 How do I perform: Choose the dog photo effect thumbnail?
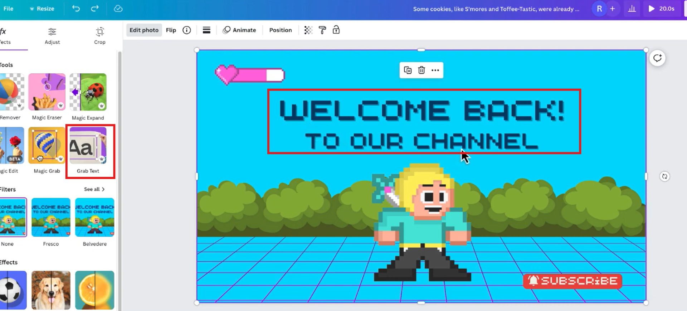tap(51, 290)
